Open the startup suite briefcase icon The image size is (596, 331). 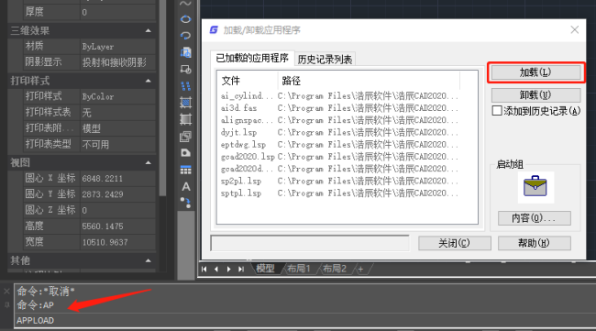coord(535,187)
